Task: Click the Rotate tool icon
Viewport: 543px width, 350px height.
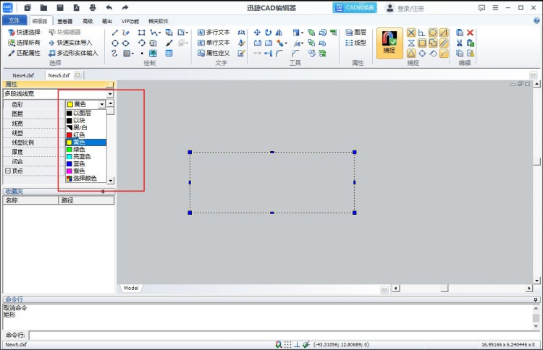Action: coord(268,33)
